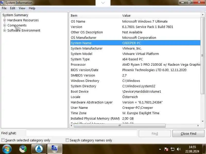
Task: Click the vertical scrollbar thumb
Action: (x=203, y=55)
